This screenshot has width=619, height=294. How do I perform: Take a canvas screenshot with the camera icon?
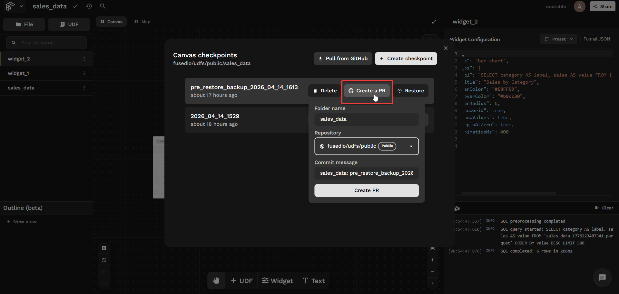tap(104, 248)
